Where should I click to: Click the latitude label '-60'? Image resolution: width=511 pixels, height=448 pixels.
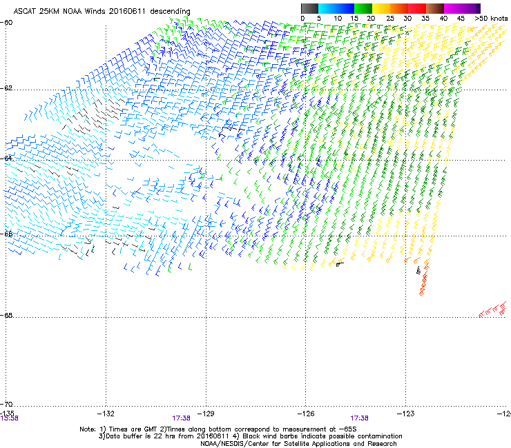(x=7, y=23)
